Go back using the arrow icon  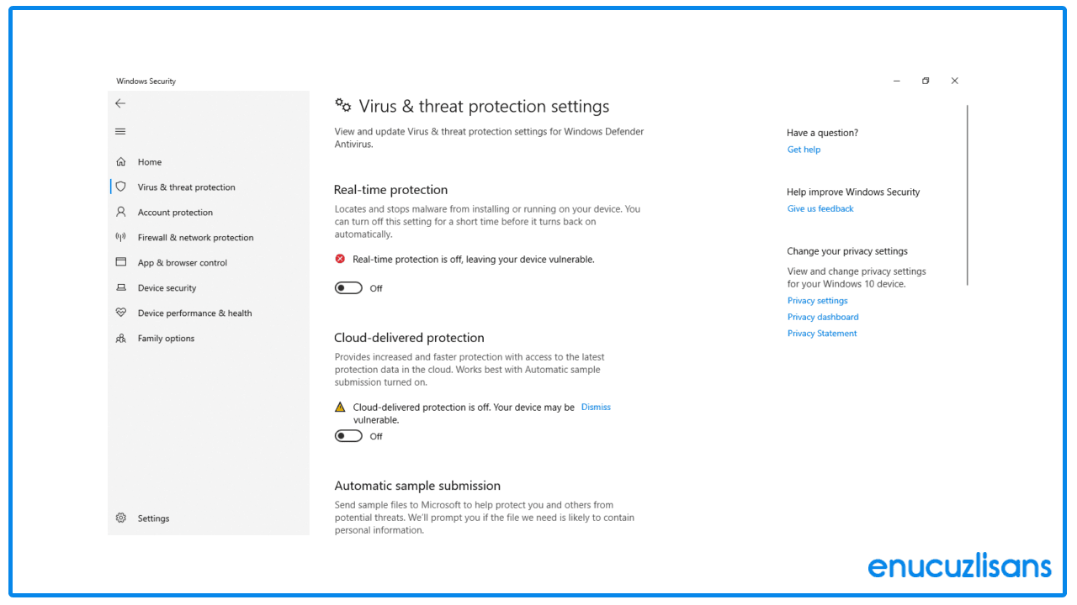[x=120, y=103]
